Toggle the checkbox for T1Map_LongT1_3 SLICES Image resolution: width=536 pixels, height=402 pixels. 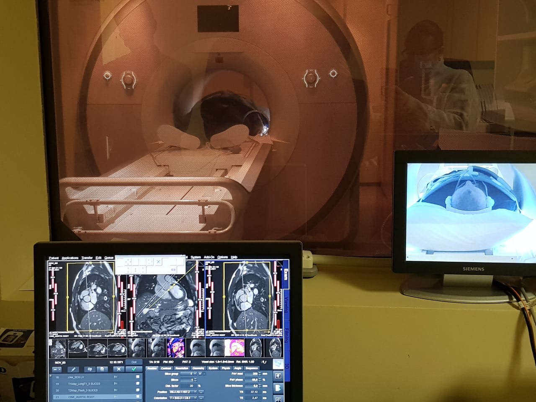point(137,384)
